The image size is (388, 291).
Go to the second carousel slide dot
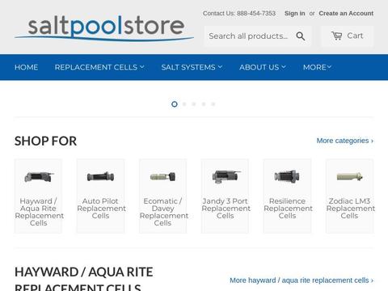(184, 104)
